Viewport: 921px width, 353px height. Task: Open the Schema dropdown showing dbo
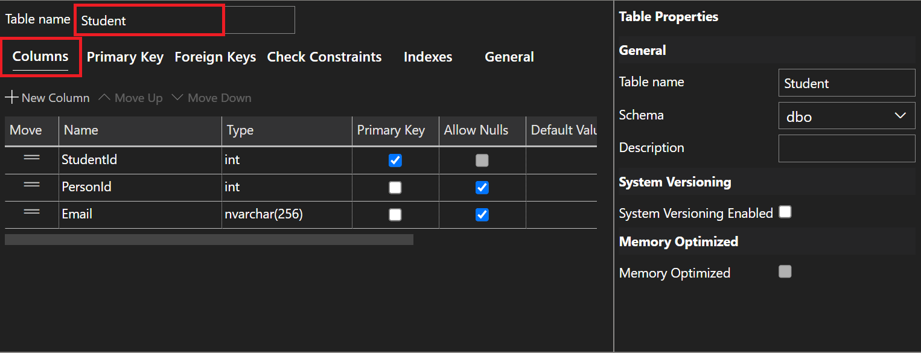click(x=846, y=116)
